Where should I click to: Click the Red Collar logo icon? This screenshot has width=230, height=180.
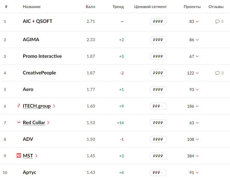[x=19, y=122]
